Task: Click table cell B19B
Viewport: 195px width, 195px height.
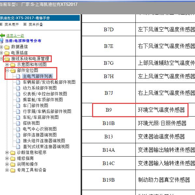Action: pyautogui.click(x=109, y=180)
